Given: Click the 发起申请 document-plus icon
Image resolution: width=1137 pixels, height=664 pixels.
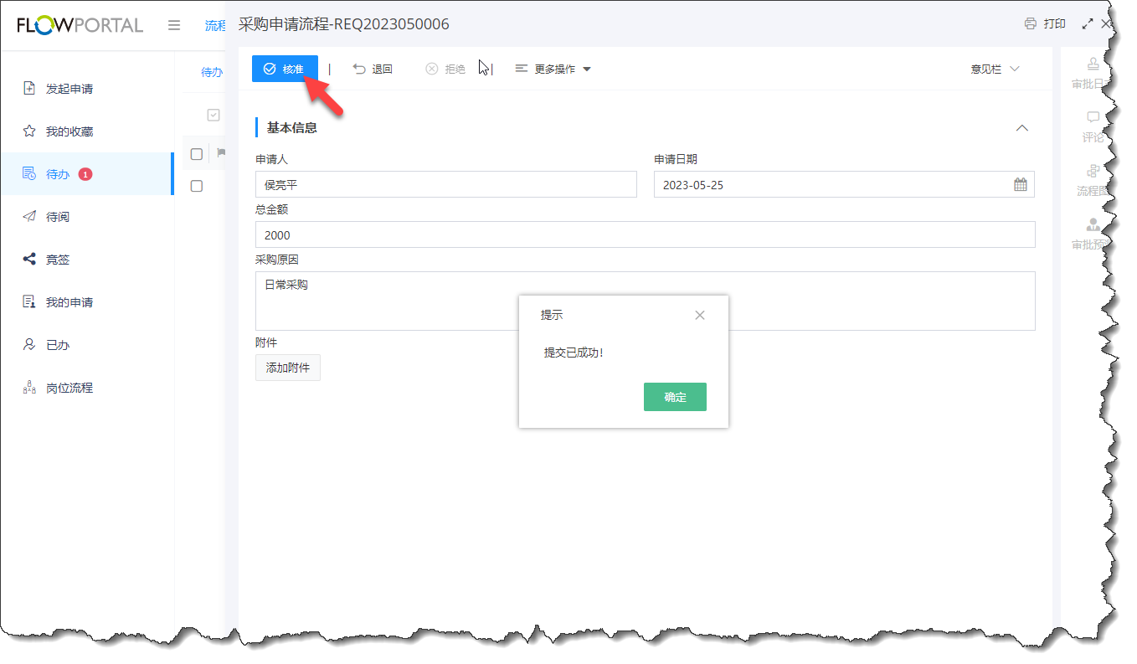Looking at the screenshot, I should [x=29, y=89].
